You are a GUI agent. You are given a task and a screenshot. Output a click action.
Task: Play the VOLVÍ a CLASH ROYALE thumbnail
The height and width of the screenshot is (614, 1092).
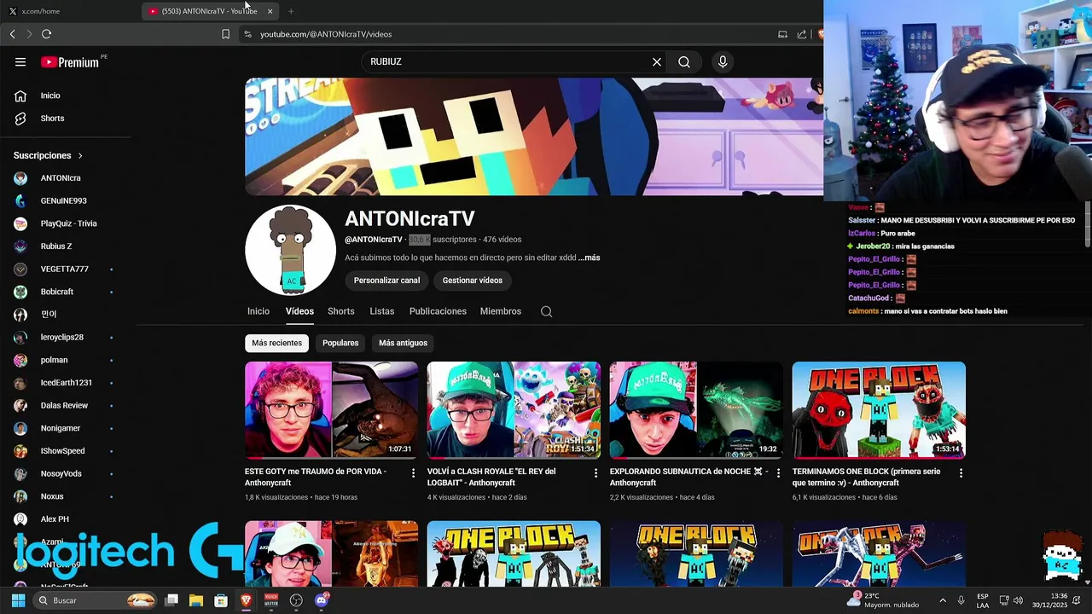pos(514,410)
